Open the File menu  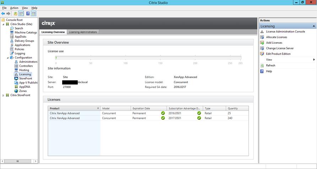point(4,8)
